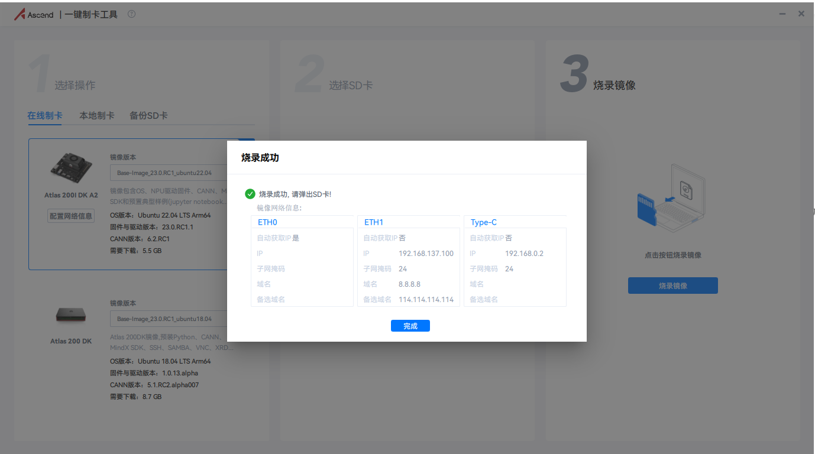The height and width of the screenshot is (454, 815).
Task: Click the 固件与驱动版本 1.0.13.alpha line
Action: click(x=154, y=373)
